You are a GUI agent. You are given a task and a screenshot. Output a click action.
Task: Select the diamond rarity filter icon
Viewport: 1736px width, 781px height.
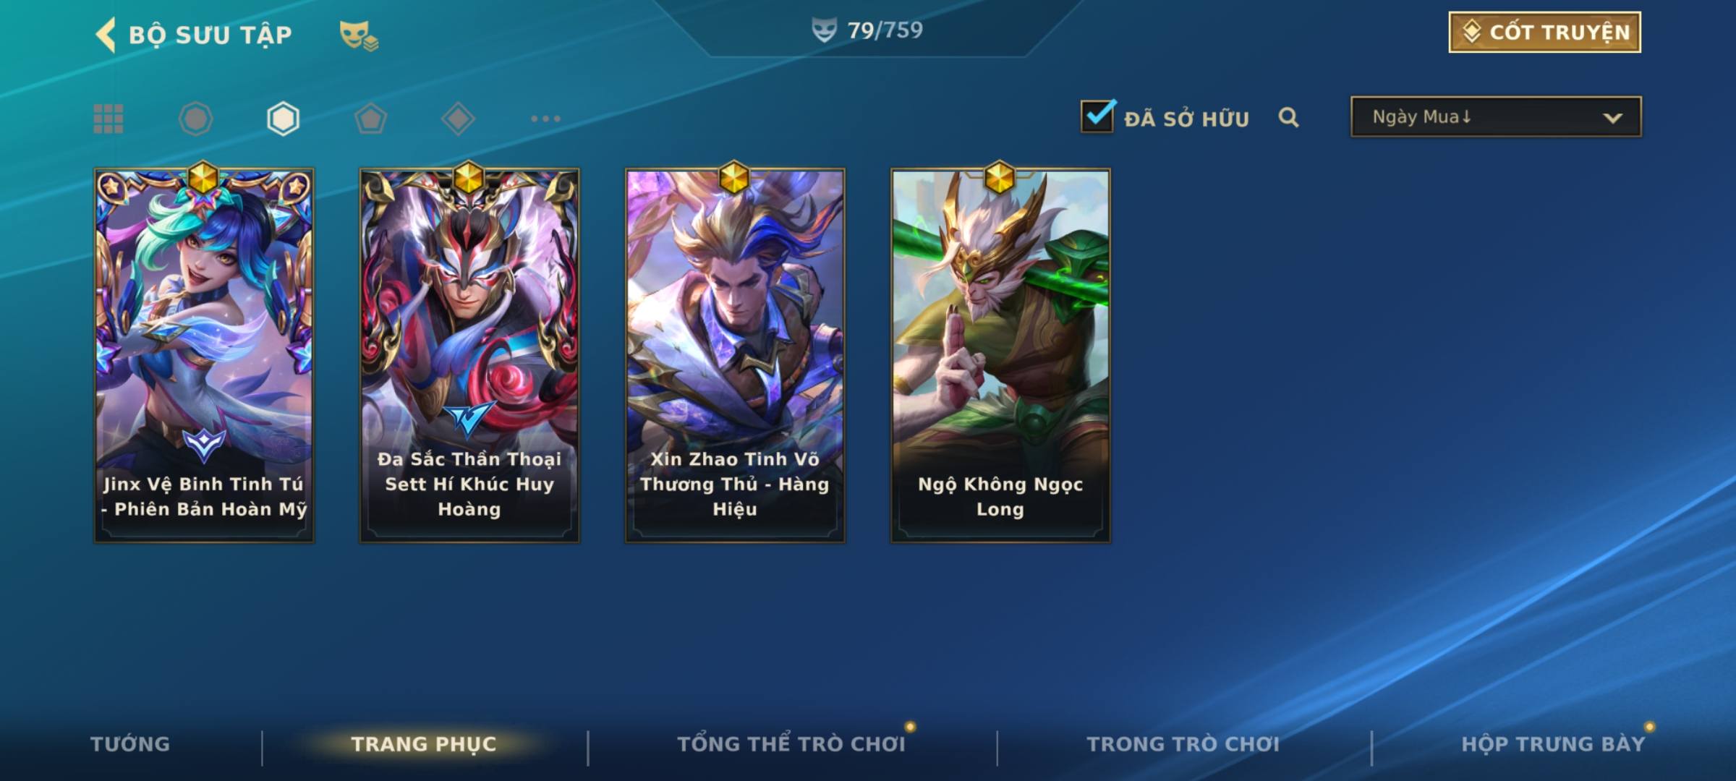tap(458, 119)
